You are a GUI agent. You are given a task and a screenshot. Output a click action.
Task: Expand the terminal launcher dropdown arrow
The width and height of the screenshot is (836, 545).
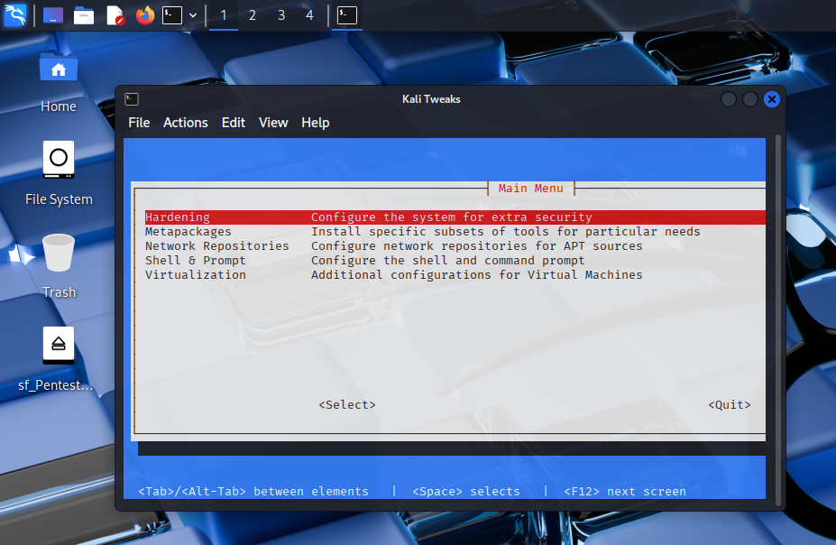point(193,15)
